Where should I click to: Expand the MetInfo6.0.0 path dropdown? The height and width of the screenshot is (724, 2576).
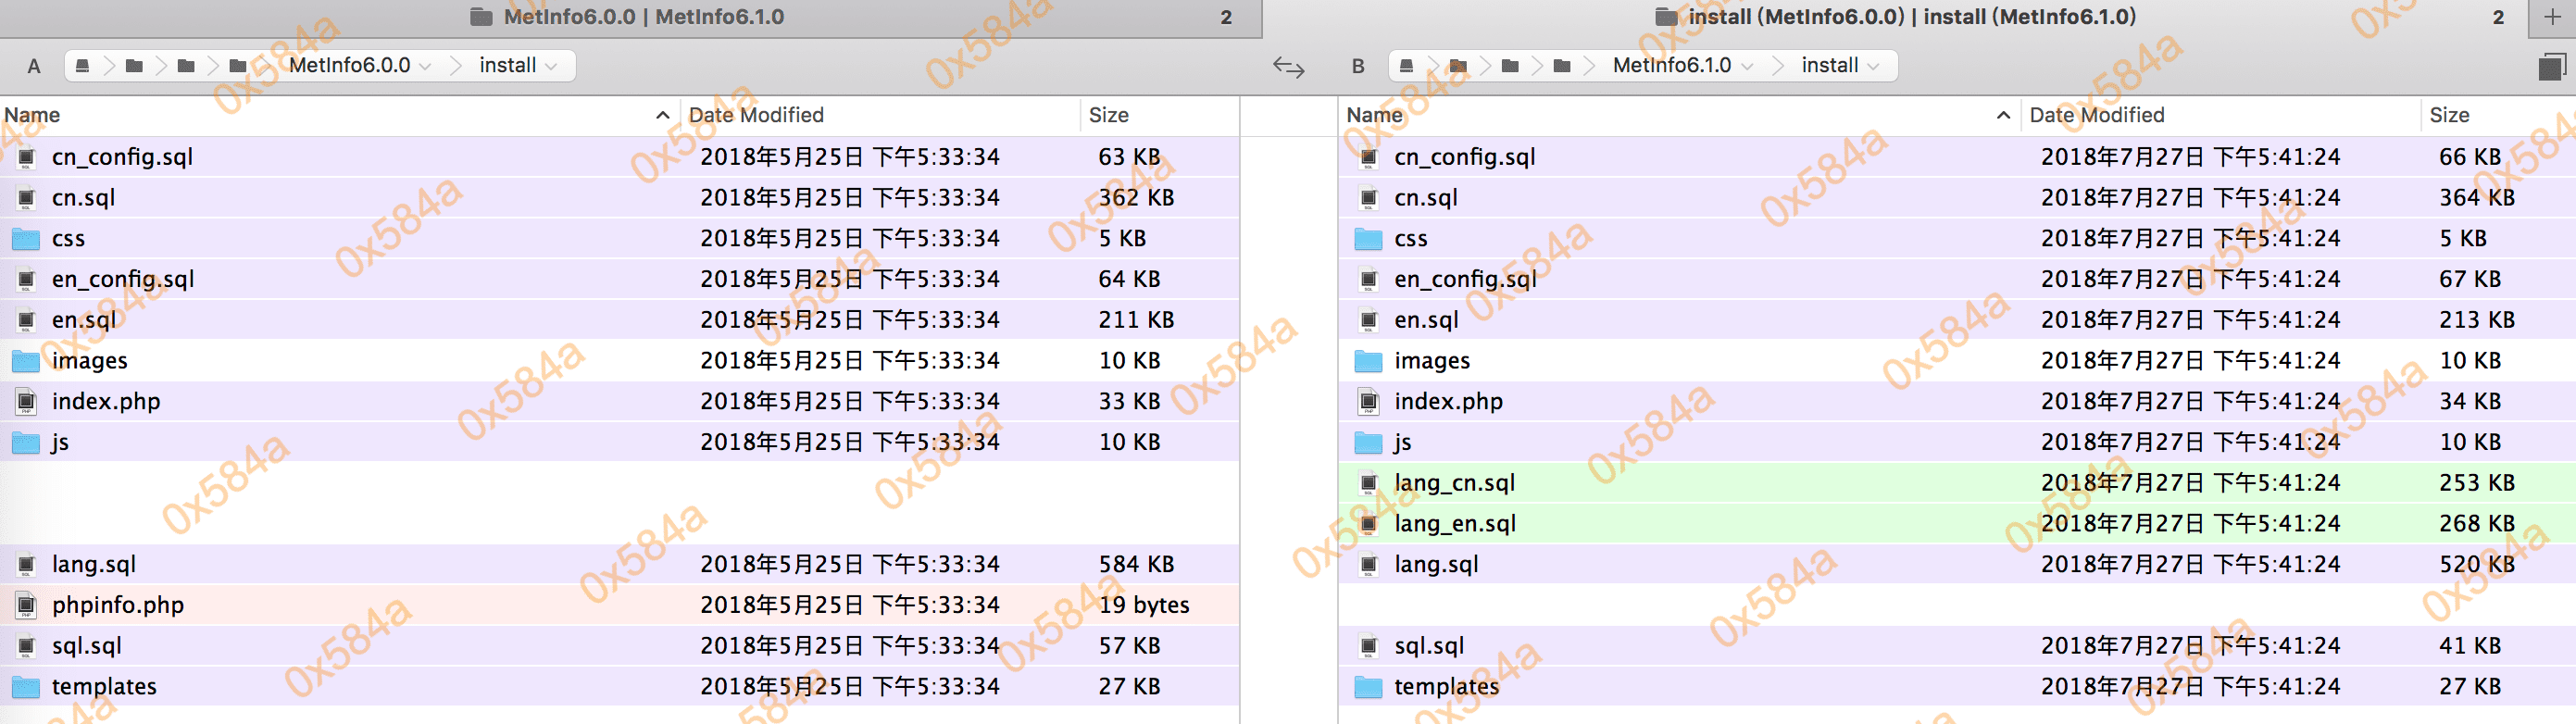pyautogui.click(x=425, y=66)
